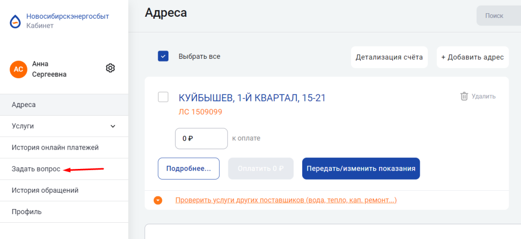Expand the Услуги menu chevron

113,126
